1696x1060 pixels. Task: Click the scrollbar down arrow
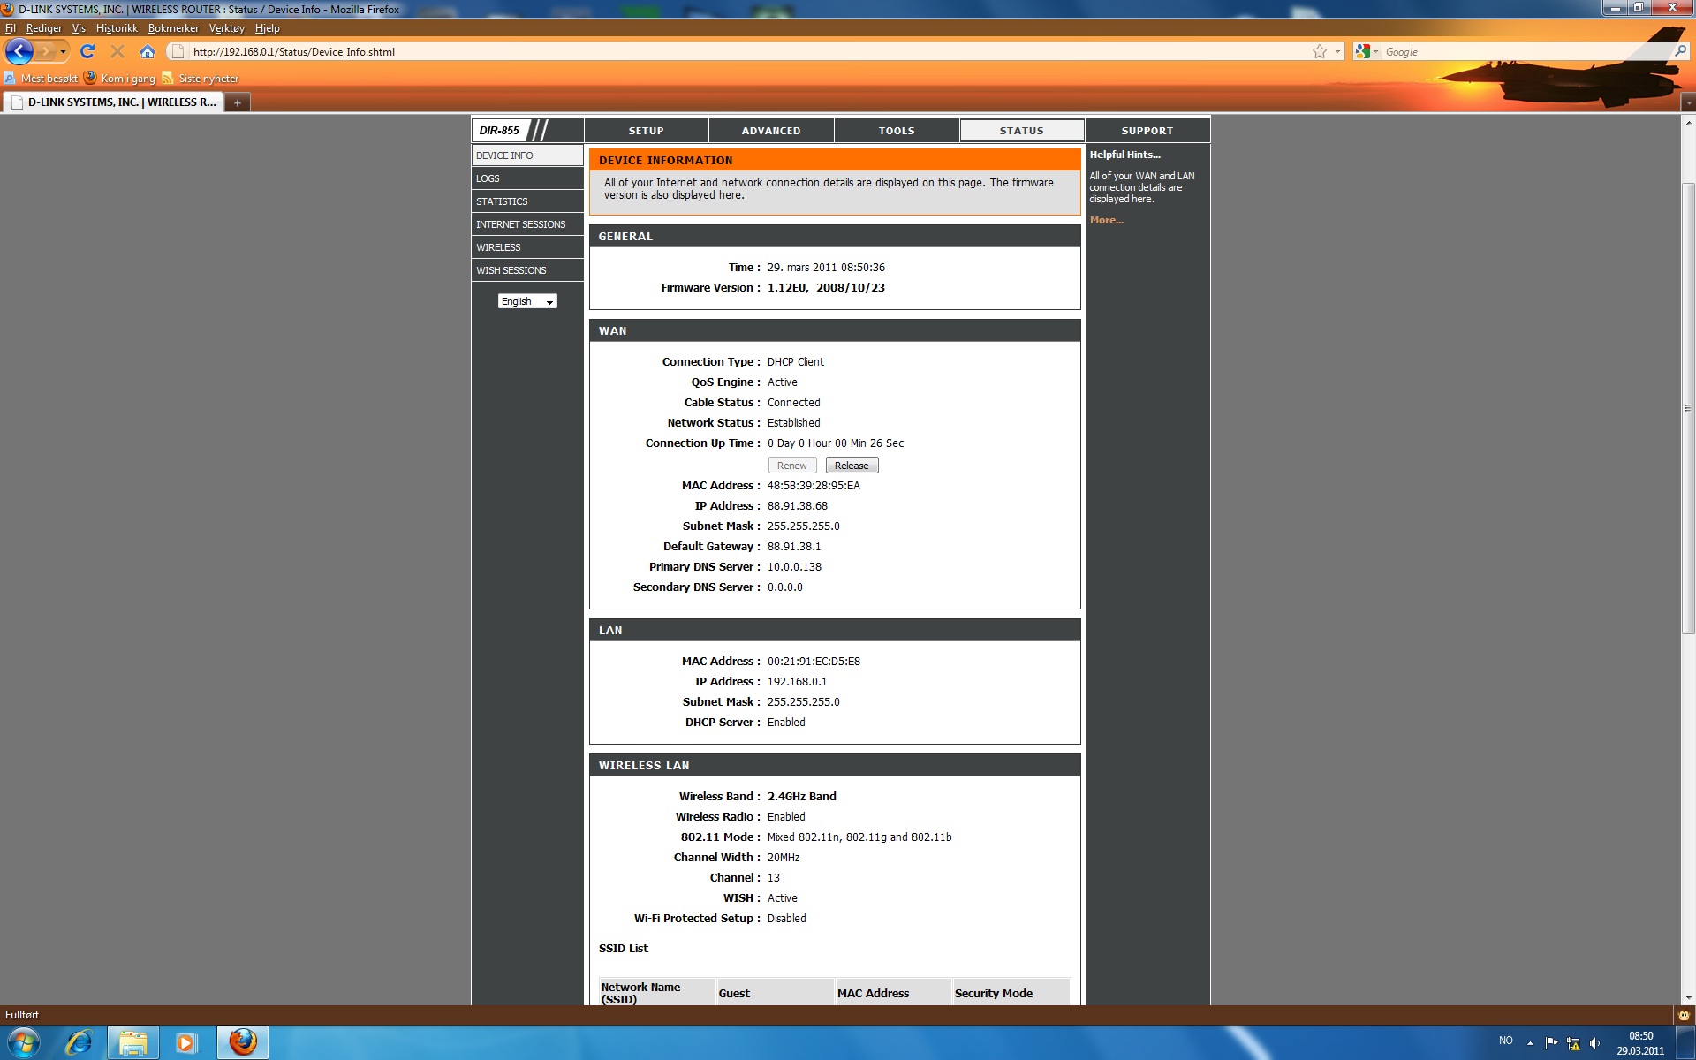[x=1688, y=997]
